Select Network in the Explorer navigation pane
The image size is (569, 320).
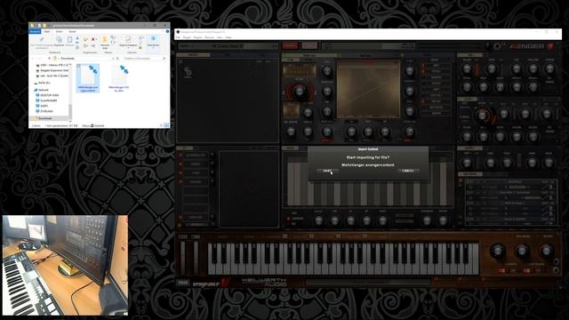(44, 90)
